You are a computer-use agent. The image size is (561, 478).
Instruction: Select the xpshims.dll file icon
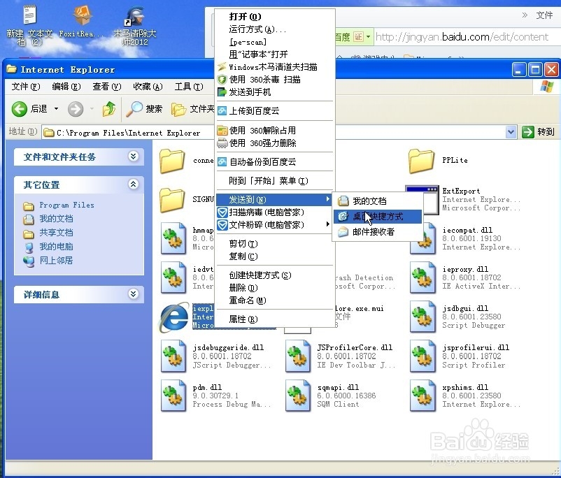pyautogui.click(x=422, y=396)
